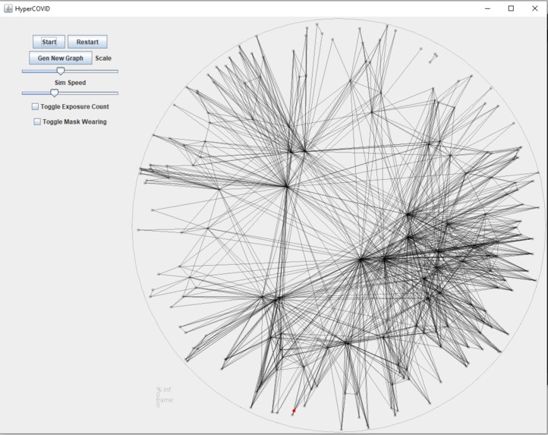The width and height of the screenshot is (548, 435).
Task: Maximize the HyperCOVID window
Action: [x=511, y=8]
